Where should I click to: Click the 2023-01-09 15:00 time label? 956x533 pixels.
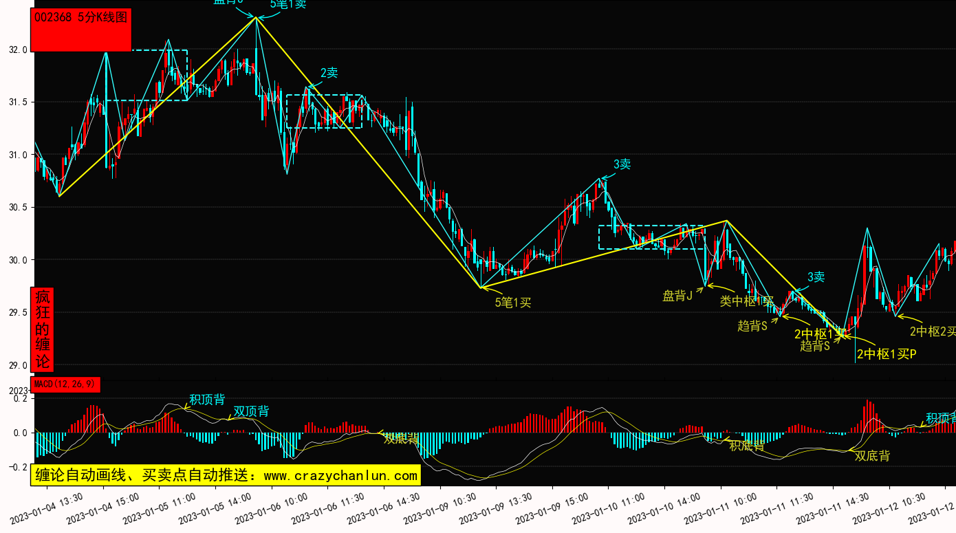552,508
